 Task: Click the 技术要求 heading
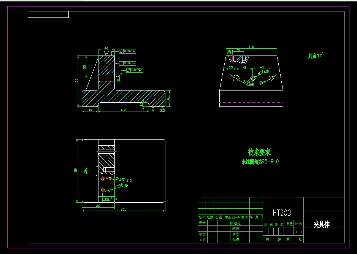click(x=259, y=152)
